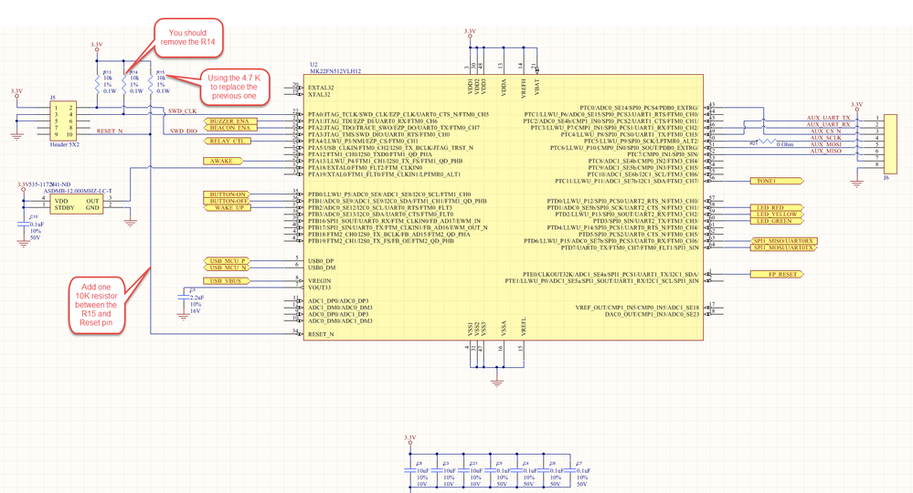
Task: Click the AUX_CS_N net label
Action: (x=825, y=131)
